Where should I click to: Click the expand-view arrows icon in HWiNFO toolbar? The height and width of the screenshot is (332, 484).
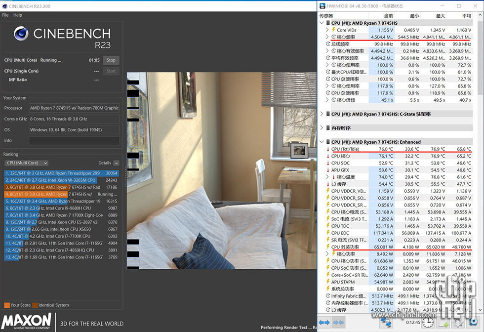[324, 323]
